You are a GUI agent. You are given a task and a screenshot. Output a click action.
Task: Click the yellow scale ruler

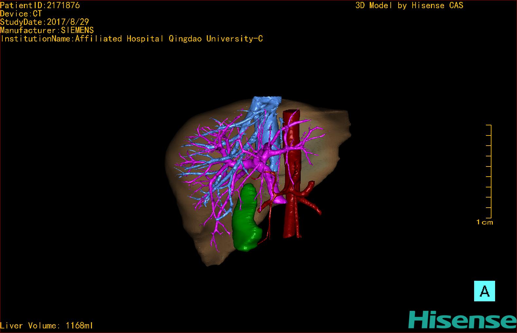pos(489,171)
